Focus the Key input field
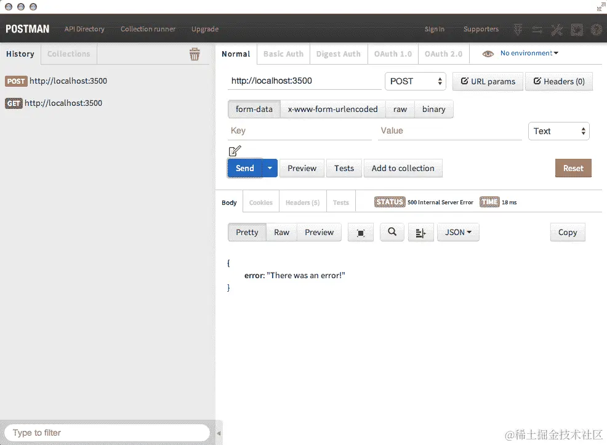607x445 pixels. (x=300, y=130)
